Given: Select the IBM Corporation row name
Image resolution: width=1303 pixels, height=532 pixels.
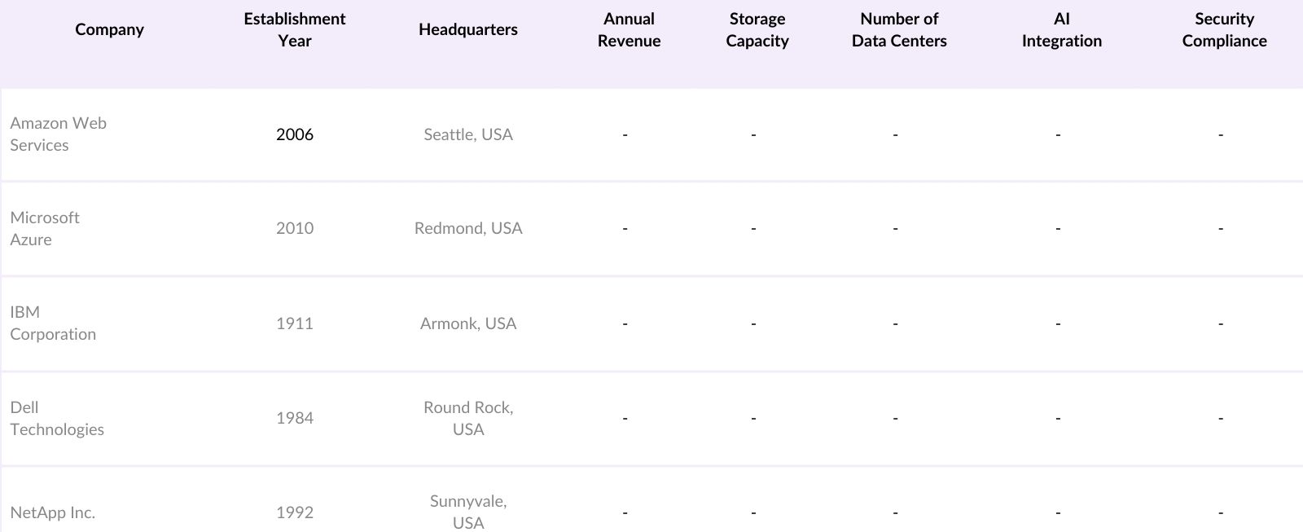Looking at the screenshot, I should click(53, 323).
